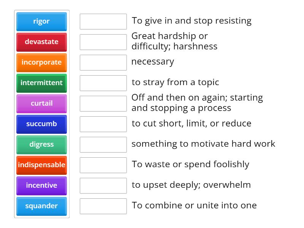304x228 pixels.
Task: Click the pink 'curtail' word tile
Action: tap(41, 103)
